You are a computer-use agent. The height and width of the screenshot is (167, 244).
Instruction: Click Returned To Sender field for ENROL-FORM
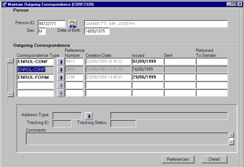[x=212, y=77]
